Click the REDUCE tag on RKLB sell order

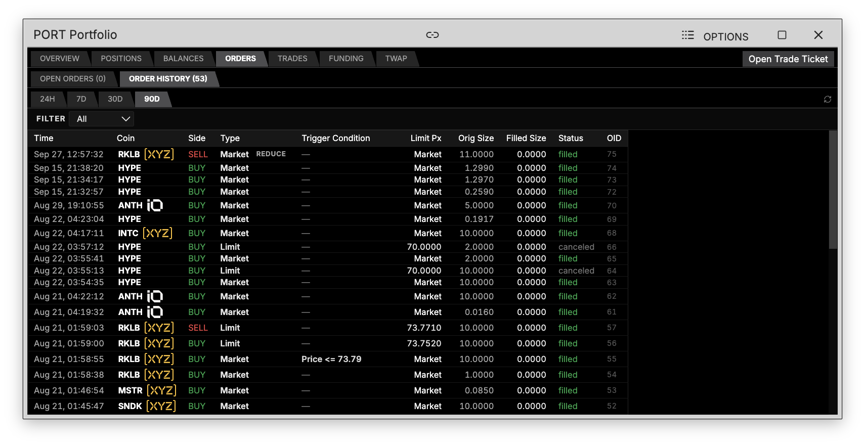(x=271, y=154)
